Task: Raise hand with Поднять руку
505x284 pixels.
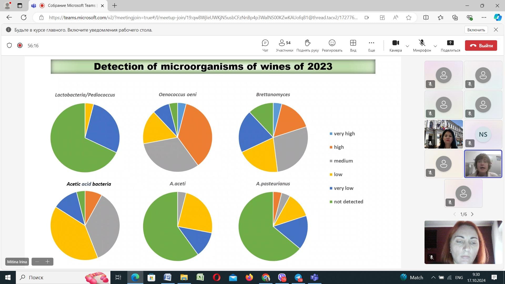Action: (x=307, y=45)
